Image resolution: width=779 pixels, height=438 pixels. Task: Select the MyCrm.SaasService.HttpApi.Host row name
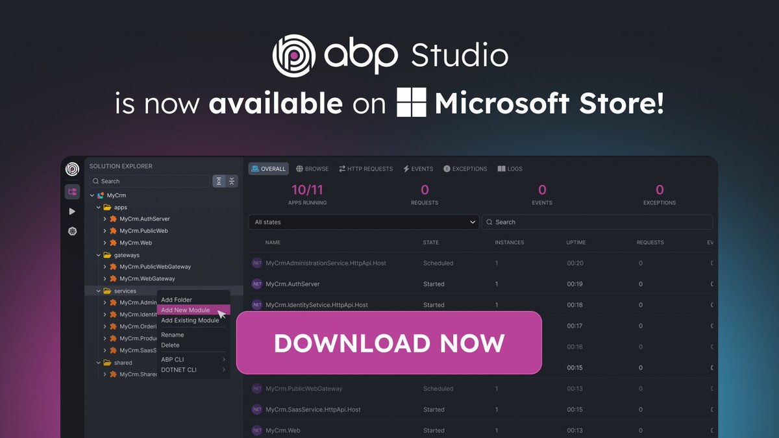point(313,409)
